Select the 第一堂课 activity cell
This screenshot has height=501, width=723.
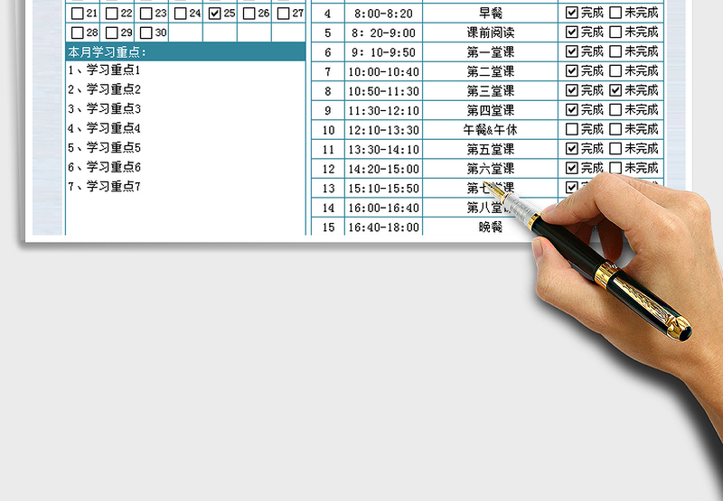click(x=490, y=52)
